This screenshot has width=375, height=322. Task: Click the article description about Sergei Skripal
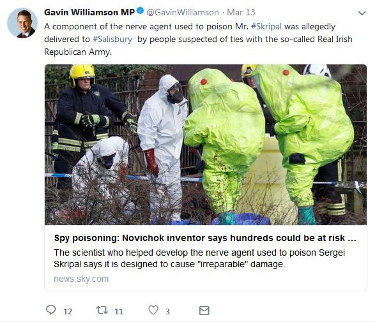coord(199,258)
